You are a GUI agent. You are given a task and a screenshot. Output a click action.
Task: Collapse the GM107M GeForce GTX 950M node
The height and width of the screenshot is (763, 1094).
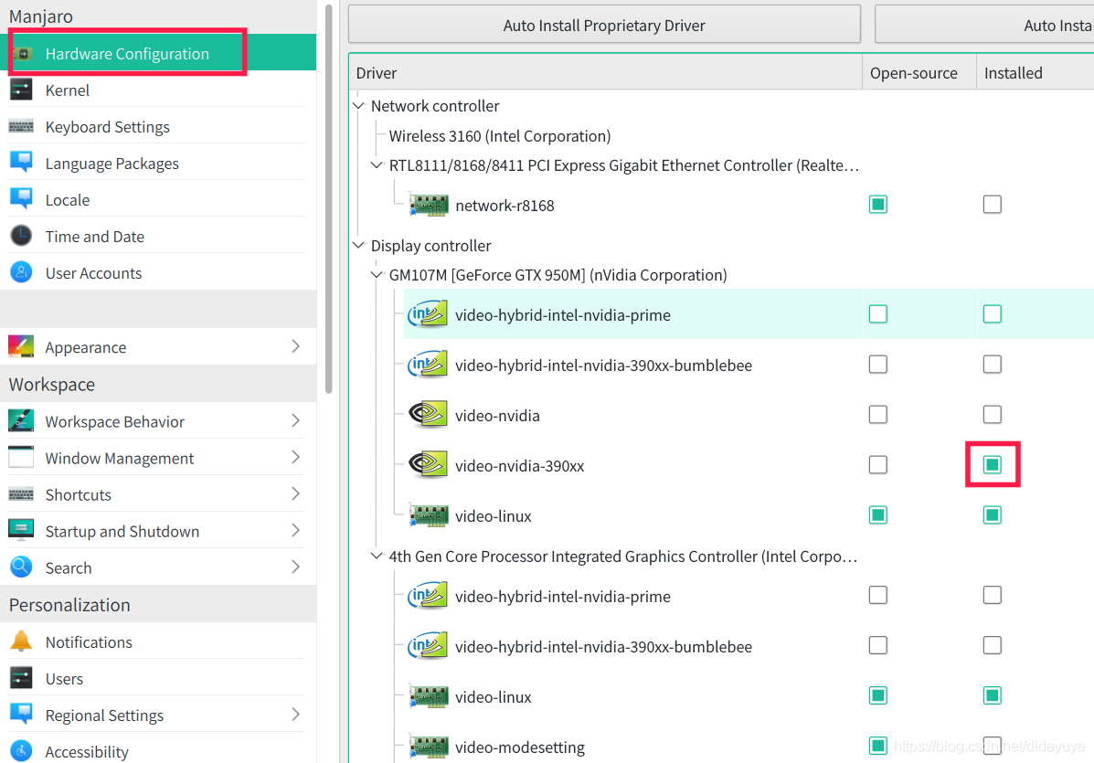click(x=377, y=275)
